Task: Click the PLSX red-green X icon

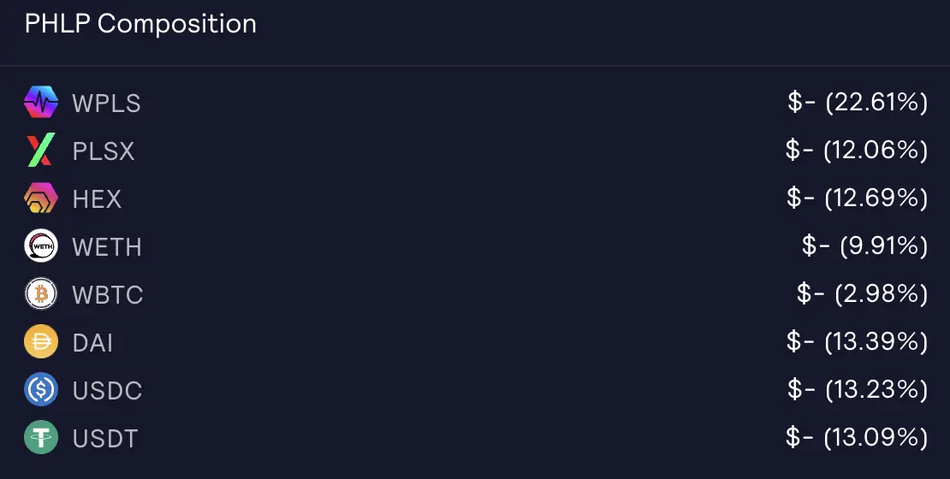Action: click(x=41, y=150)
